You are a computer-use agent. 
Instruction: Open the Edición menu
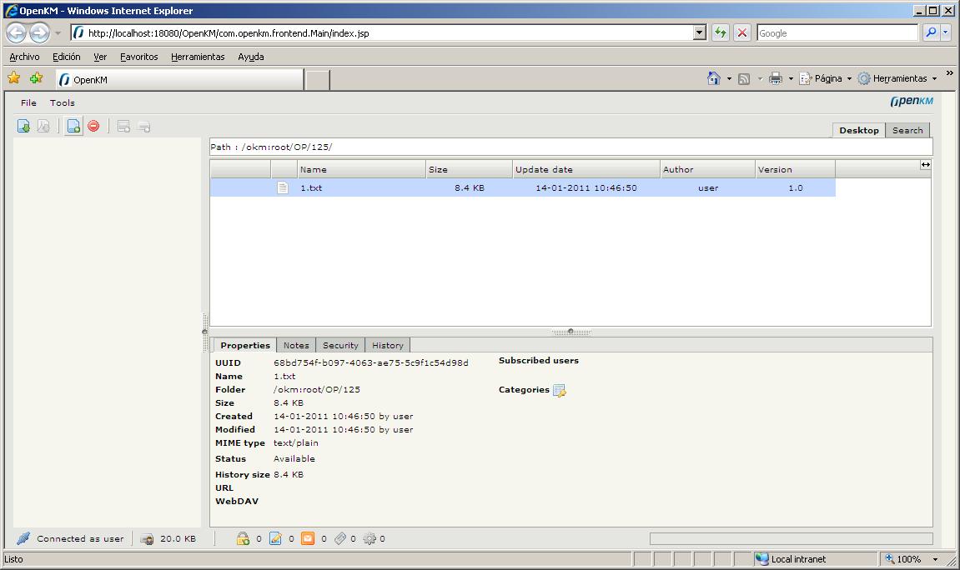[66, 57]
